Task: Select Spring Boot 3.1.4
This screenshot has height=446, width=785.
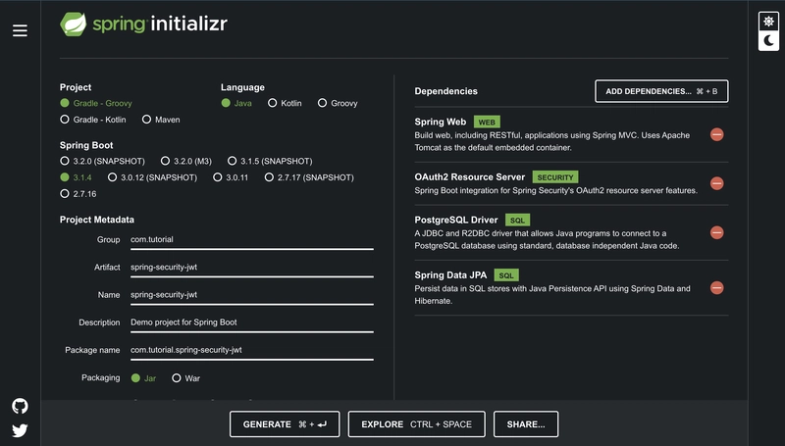Action: (76, 177)
